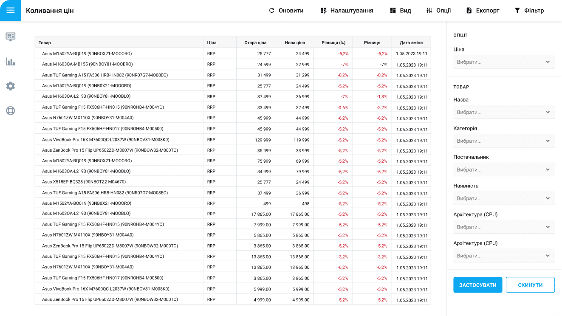
Task: Sort by the Стара ціна column header
Action: [x=255, y=42]
